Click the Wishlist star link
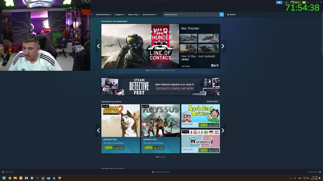The height and width of the screenshot is (181, 323). point(231,14)
